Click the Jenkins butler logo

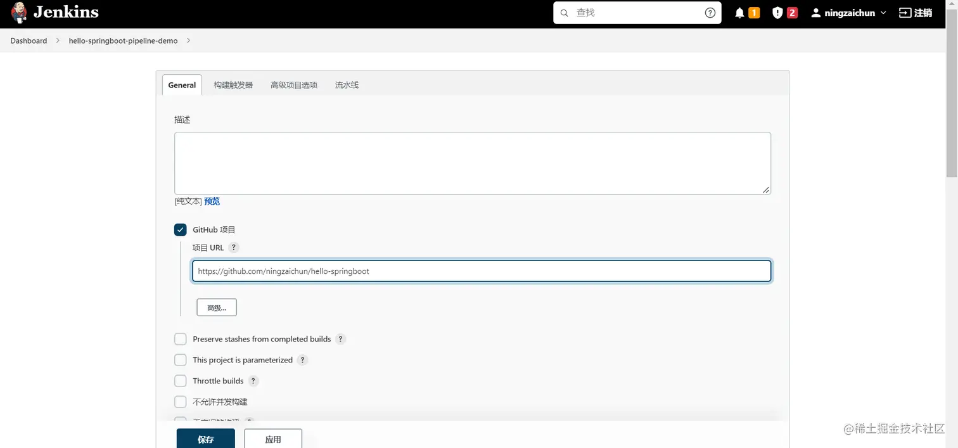pos(19,12)
